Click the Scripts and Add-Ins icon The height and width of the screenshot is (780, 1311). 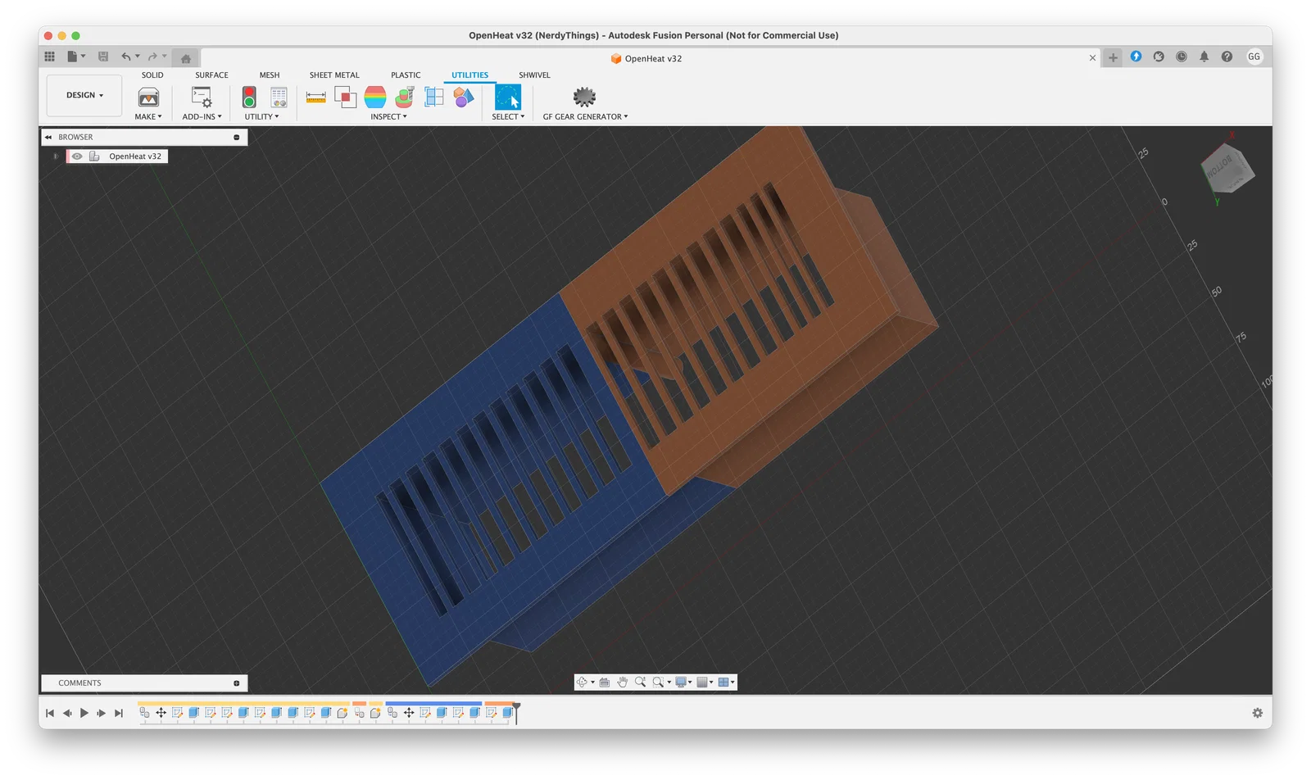[x=202, y=97]
